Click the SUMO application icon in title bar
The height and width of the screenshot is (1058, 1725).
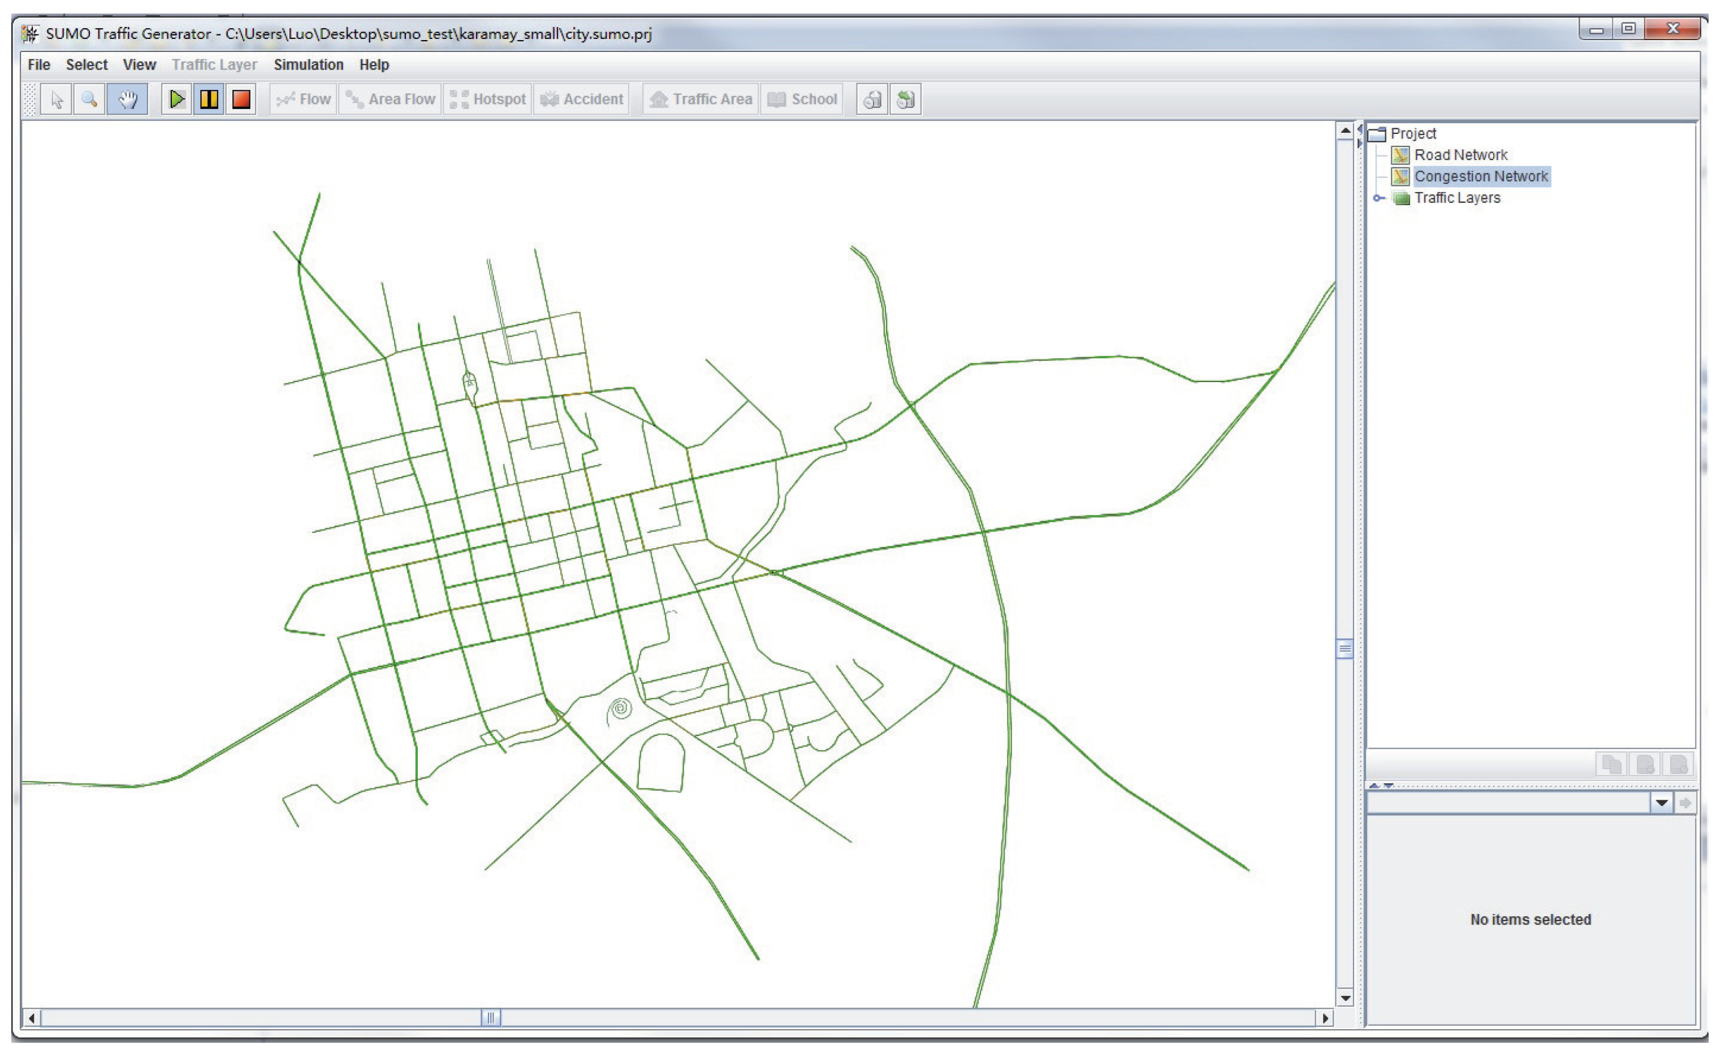[30, 33]
